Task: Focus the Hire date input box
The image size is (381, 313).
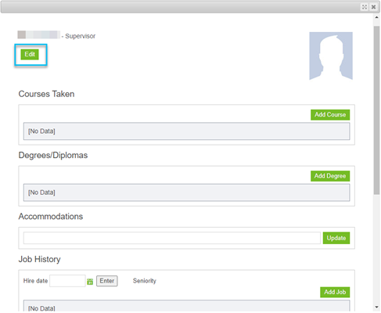Action: coord(67,281)
